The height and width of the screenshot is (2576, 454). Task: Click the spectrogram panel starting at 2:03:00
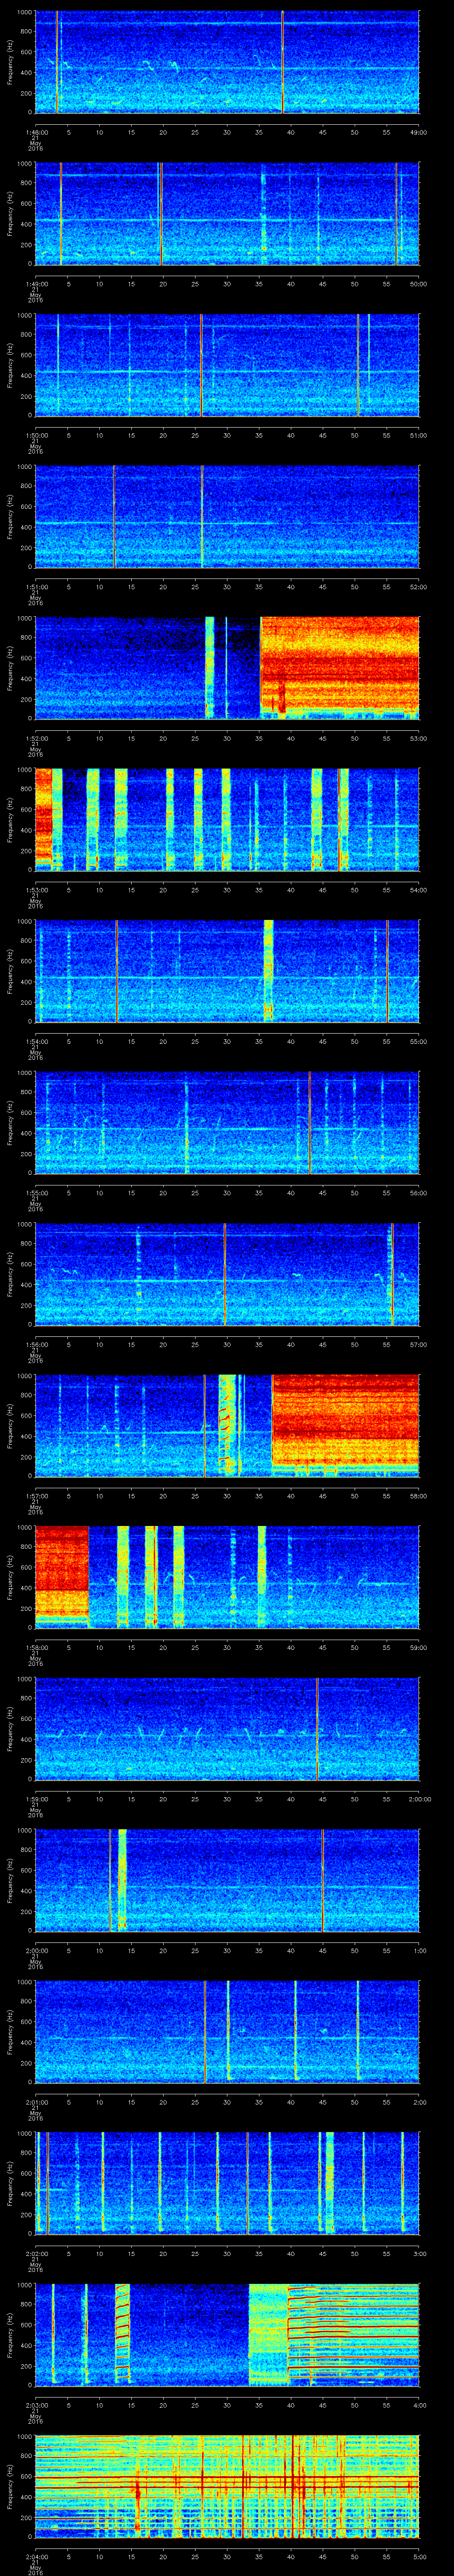(227, 2335)
